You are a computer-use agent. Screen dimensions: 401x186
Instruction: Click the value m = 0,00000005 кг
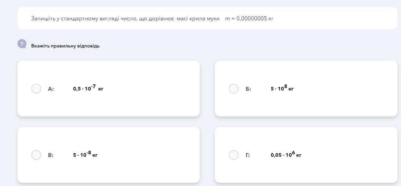pyautogui.click(x=249, y=18)
